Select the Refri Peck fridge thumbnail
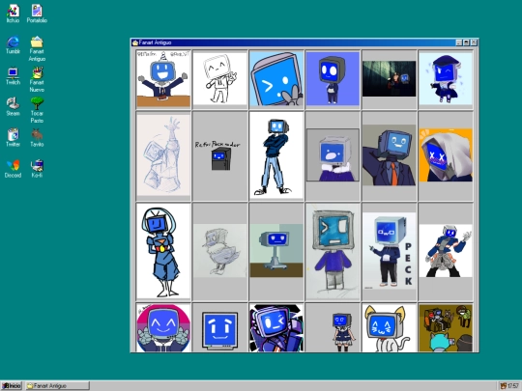This screenshot has width=522, height=391. point(219,156)
